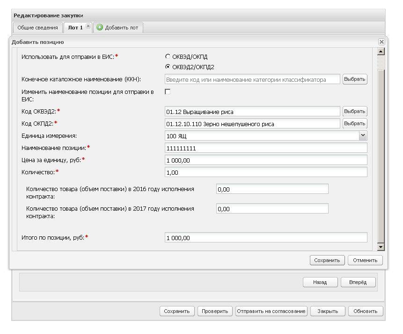Focus the Наименование позиции input field

pyautogui.click(x=266, y=148)
